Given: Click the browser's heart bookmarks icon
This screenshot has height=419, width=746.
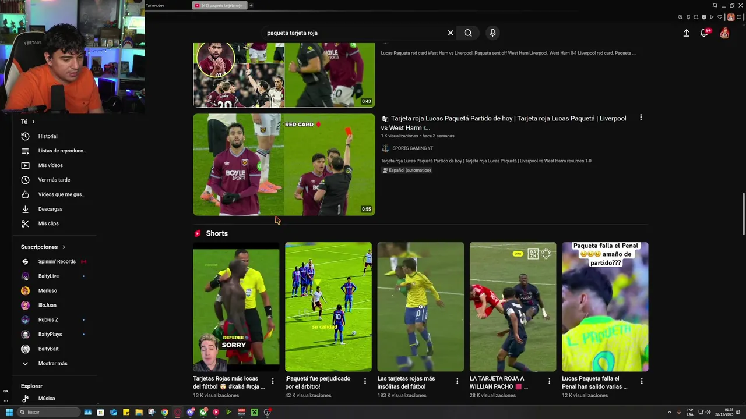Looking at the screenshot, I should click(x=720, y=17).
